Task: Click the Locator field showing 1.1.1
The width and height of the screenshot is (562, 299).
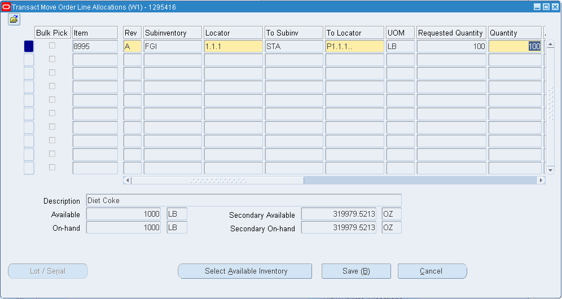Action: (234, 46)
